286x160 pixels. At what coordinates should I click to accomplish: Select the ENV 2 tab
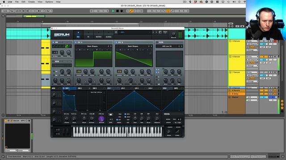click(x=80, y=88)
